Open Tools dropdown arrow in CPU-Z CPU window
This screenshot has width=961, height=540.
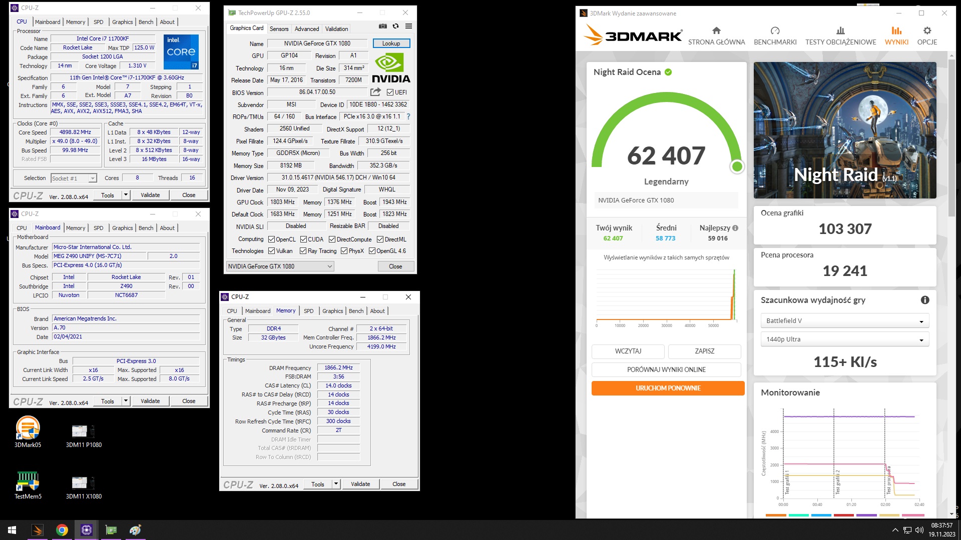[x=126, y=195]
